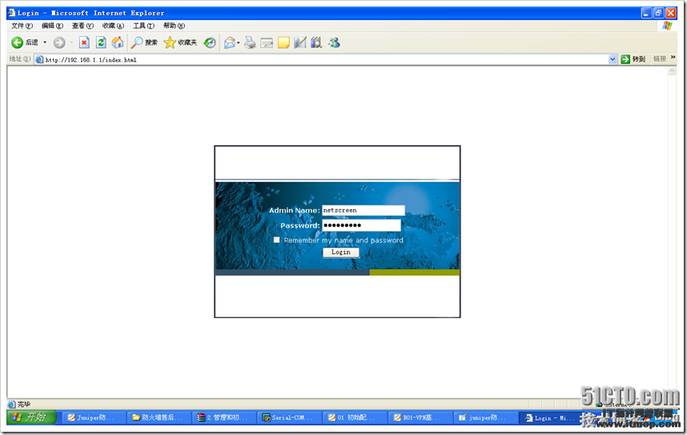Screen dimensions: 687x435
Task: Switch to lowercase juniper防 taskbar item
Action: [x=485, y=417]
